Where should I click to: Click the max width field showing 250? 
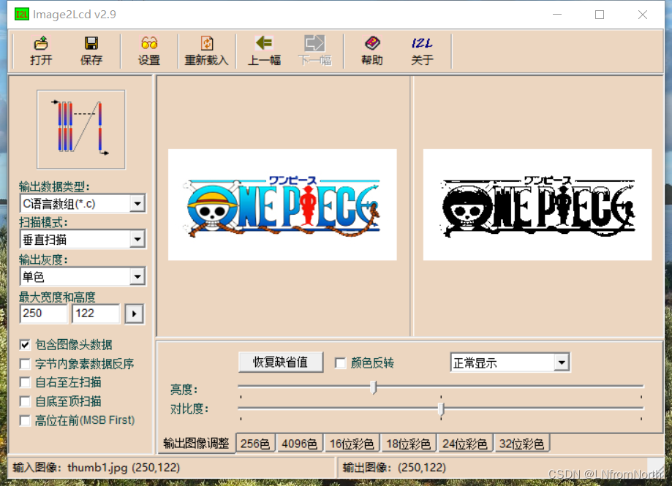(44, 314)
